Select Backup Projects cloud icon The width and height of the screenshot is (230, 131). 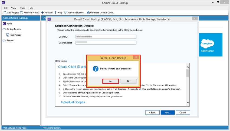point(4,29)
